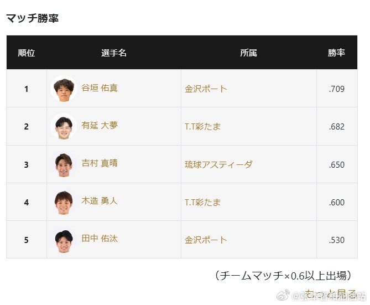370x305 pixels.
Task: Open 木造 勇人 player profile link
Action: [100, 201]
